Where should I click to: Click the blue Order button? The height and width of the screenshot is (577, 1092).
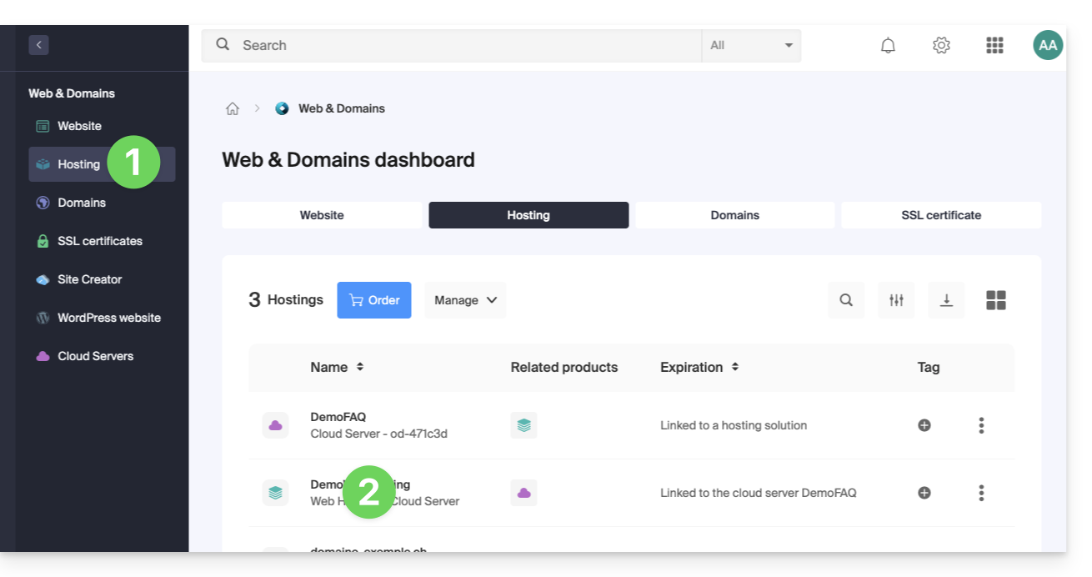(x=374, y=300)
